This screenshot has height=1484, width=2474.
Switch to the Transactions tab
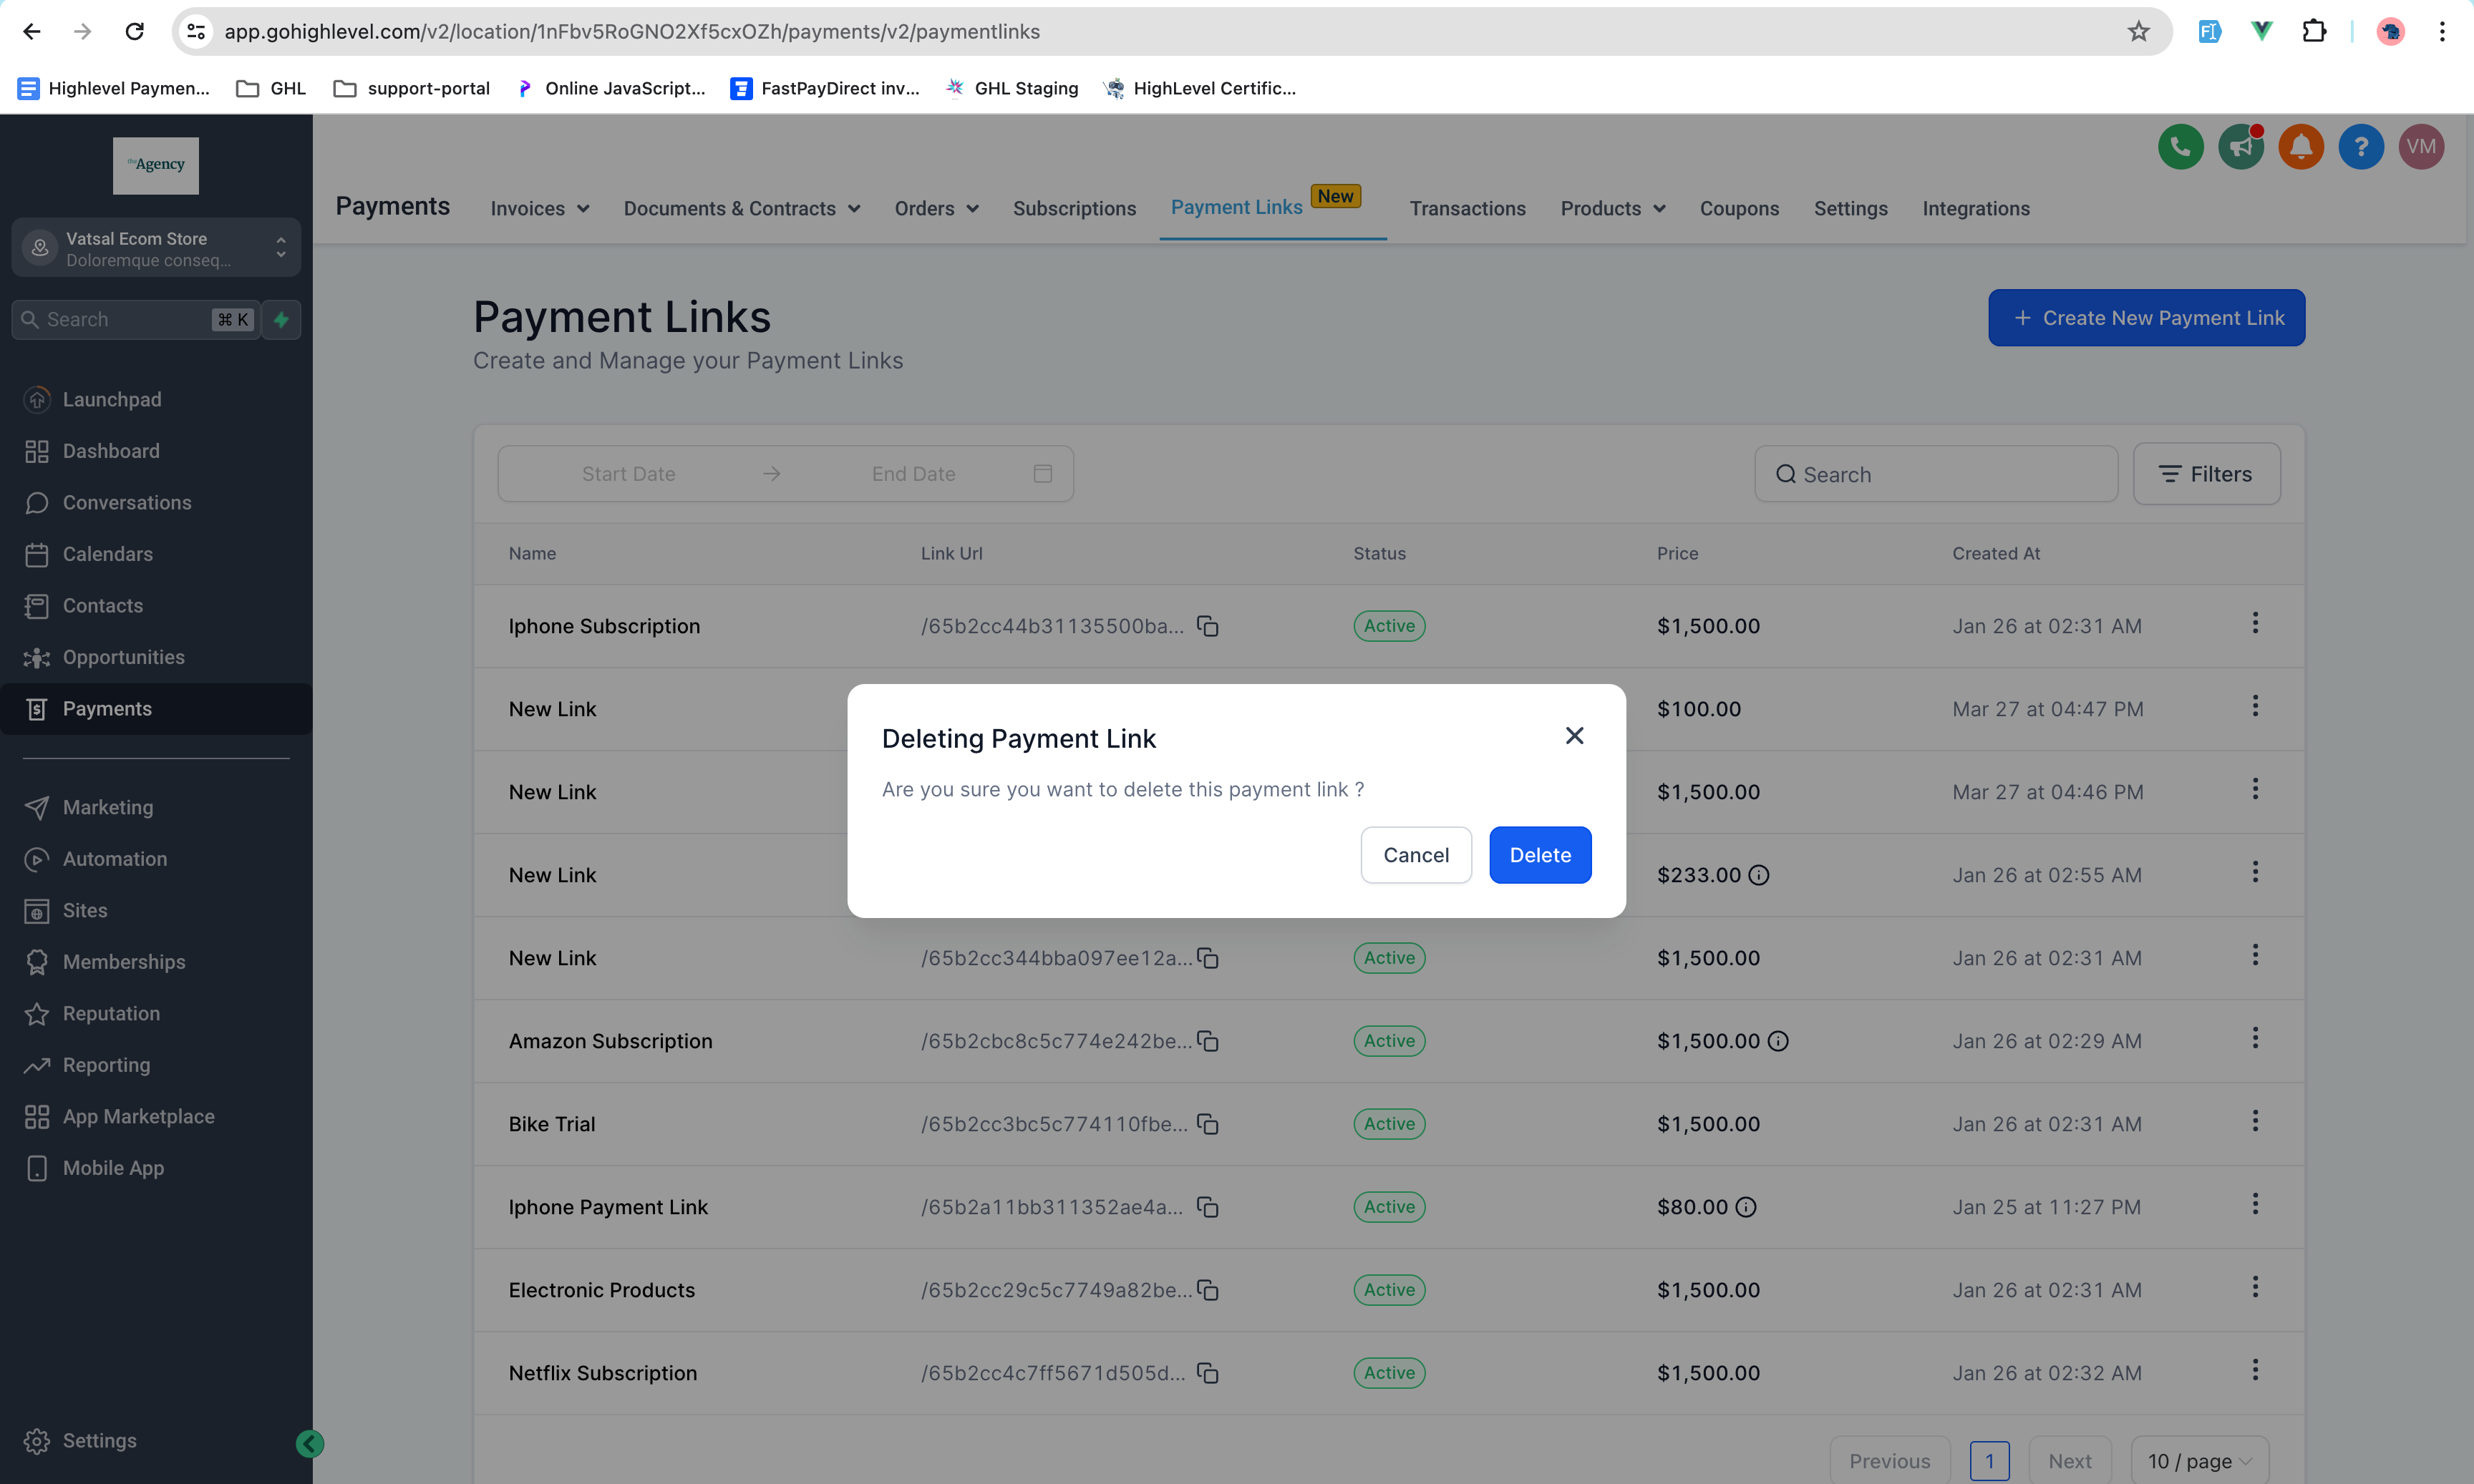(x=1467, y=209)
